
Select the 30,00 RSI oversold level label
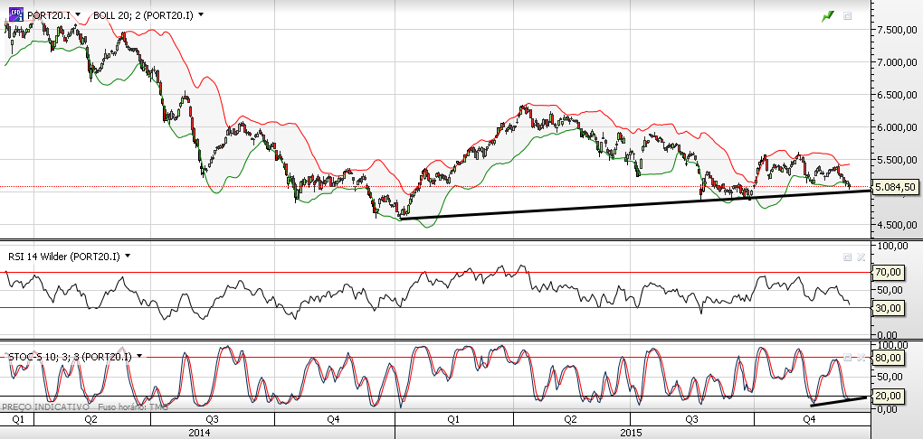tap(889, 307)
